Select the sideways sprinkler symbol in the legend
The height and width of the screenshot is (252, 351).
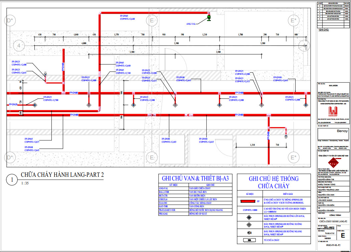[248, 232]
